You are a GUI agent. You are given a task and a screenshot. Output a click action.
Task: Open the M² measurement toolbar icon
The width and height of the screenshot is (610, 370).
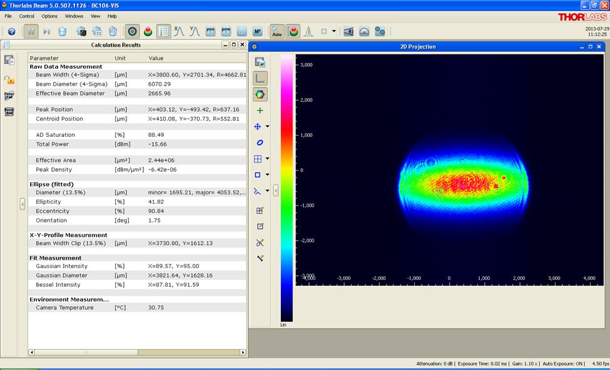click(x=257, y=31)
